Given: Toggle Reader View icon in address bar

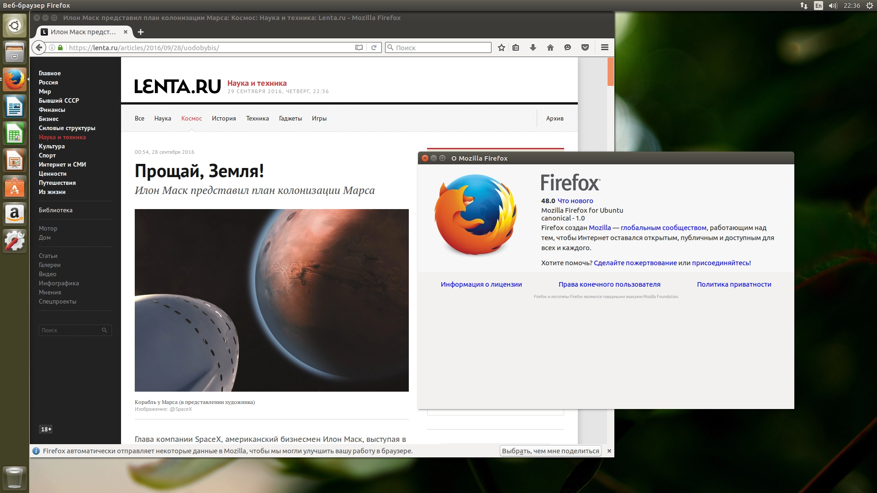Looking at the screenshot, I should [359, 47].
